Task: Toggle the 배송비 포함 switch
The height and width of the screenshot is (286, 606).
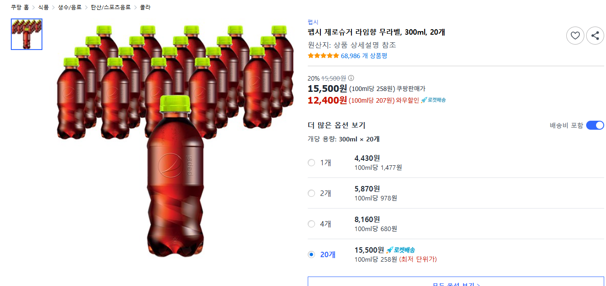Action: (595, 125)
